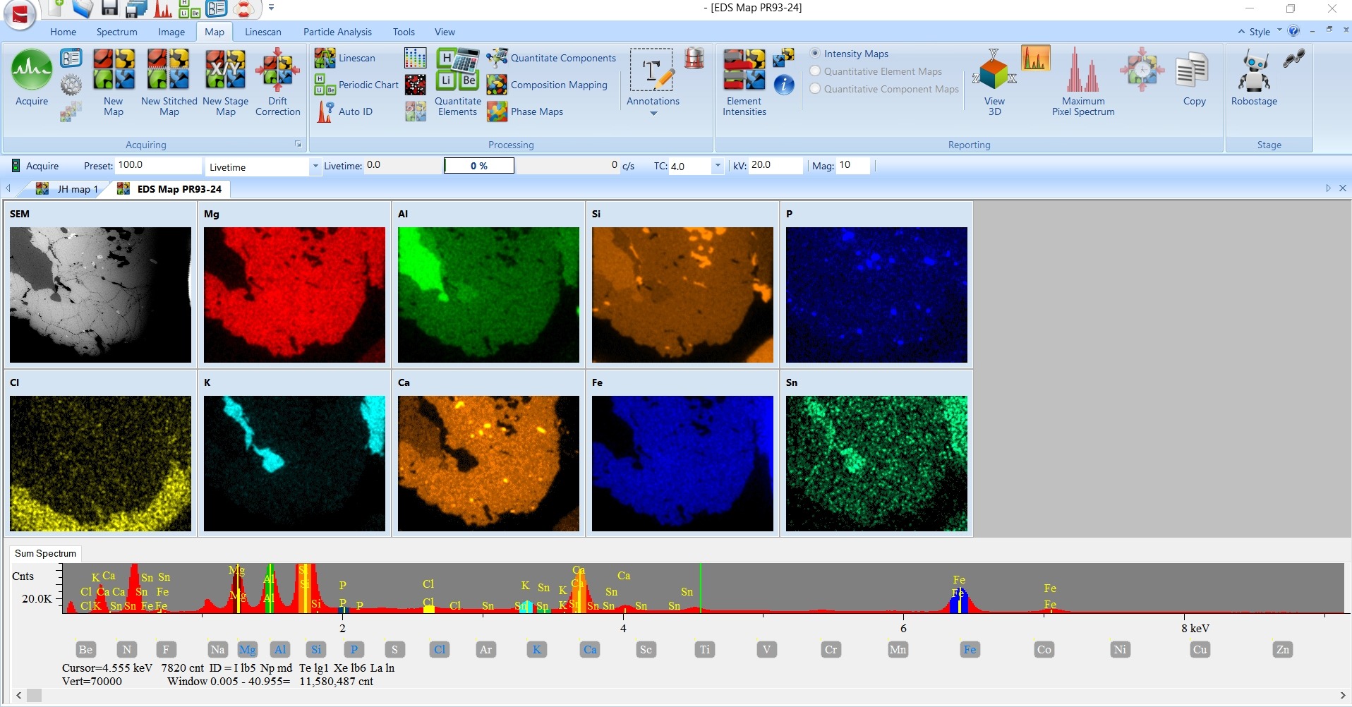This screenshot has height=707, width=1352.
Task: Click the Mag value field
Action: [x=853, y=165]
